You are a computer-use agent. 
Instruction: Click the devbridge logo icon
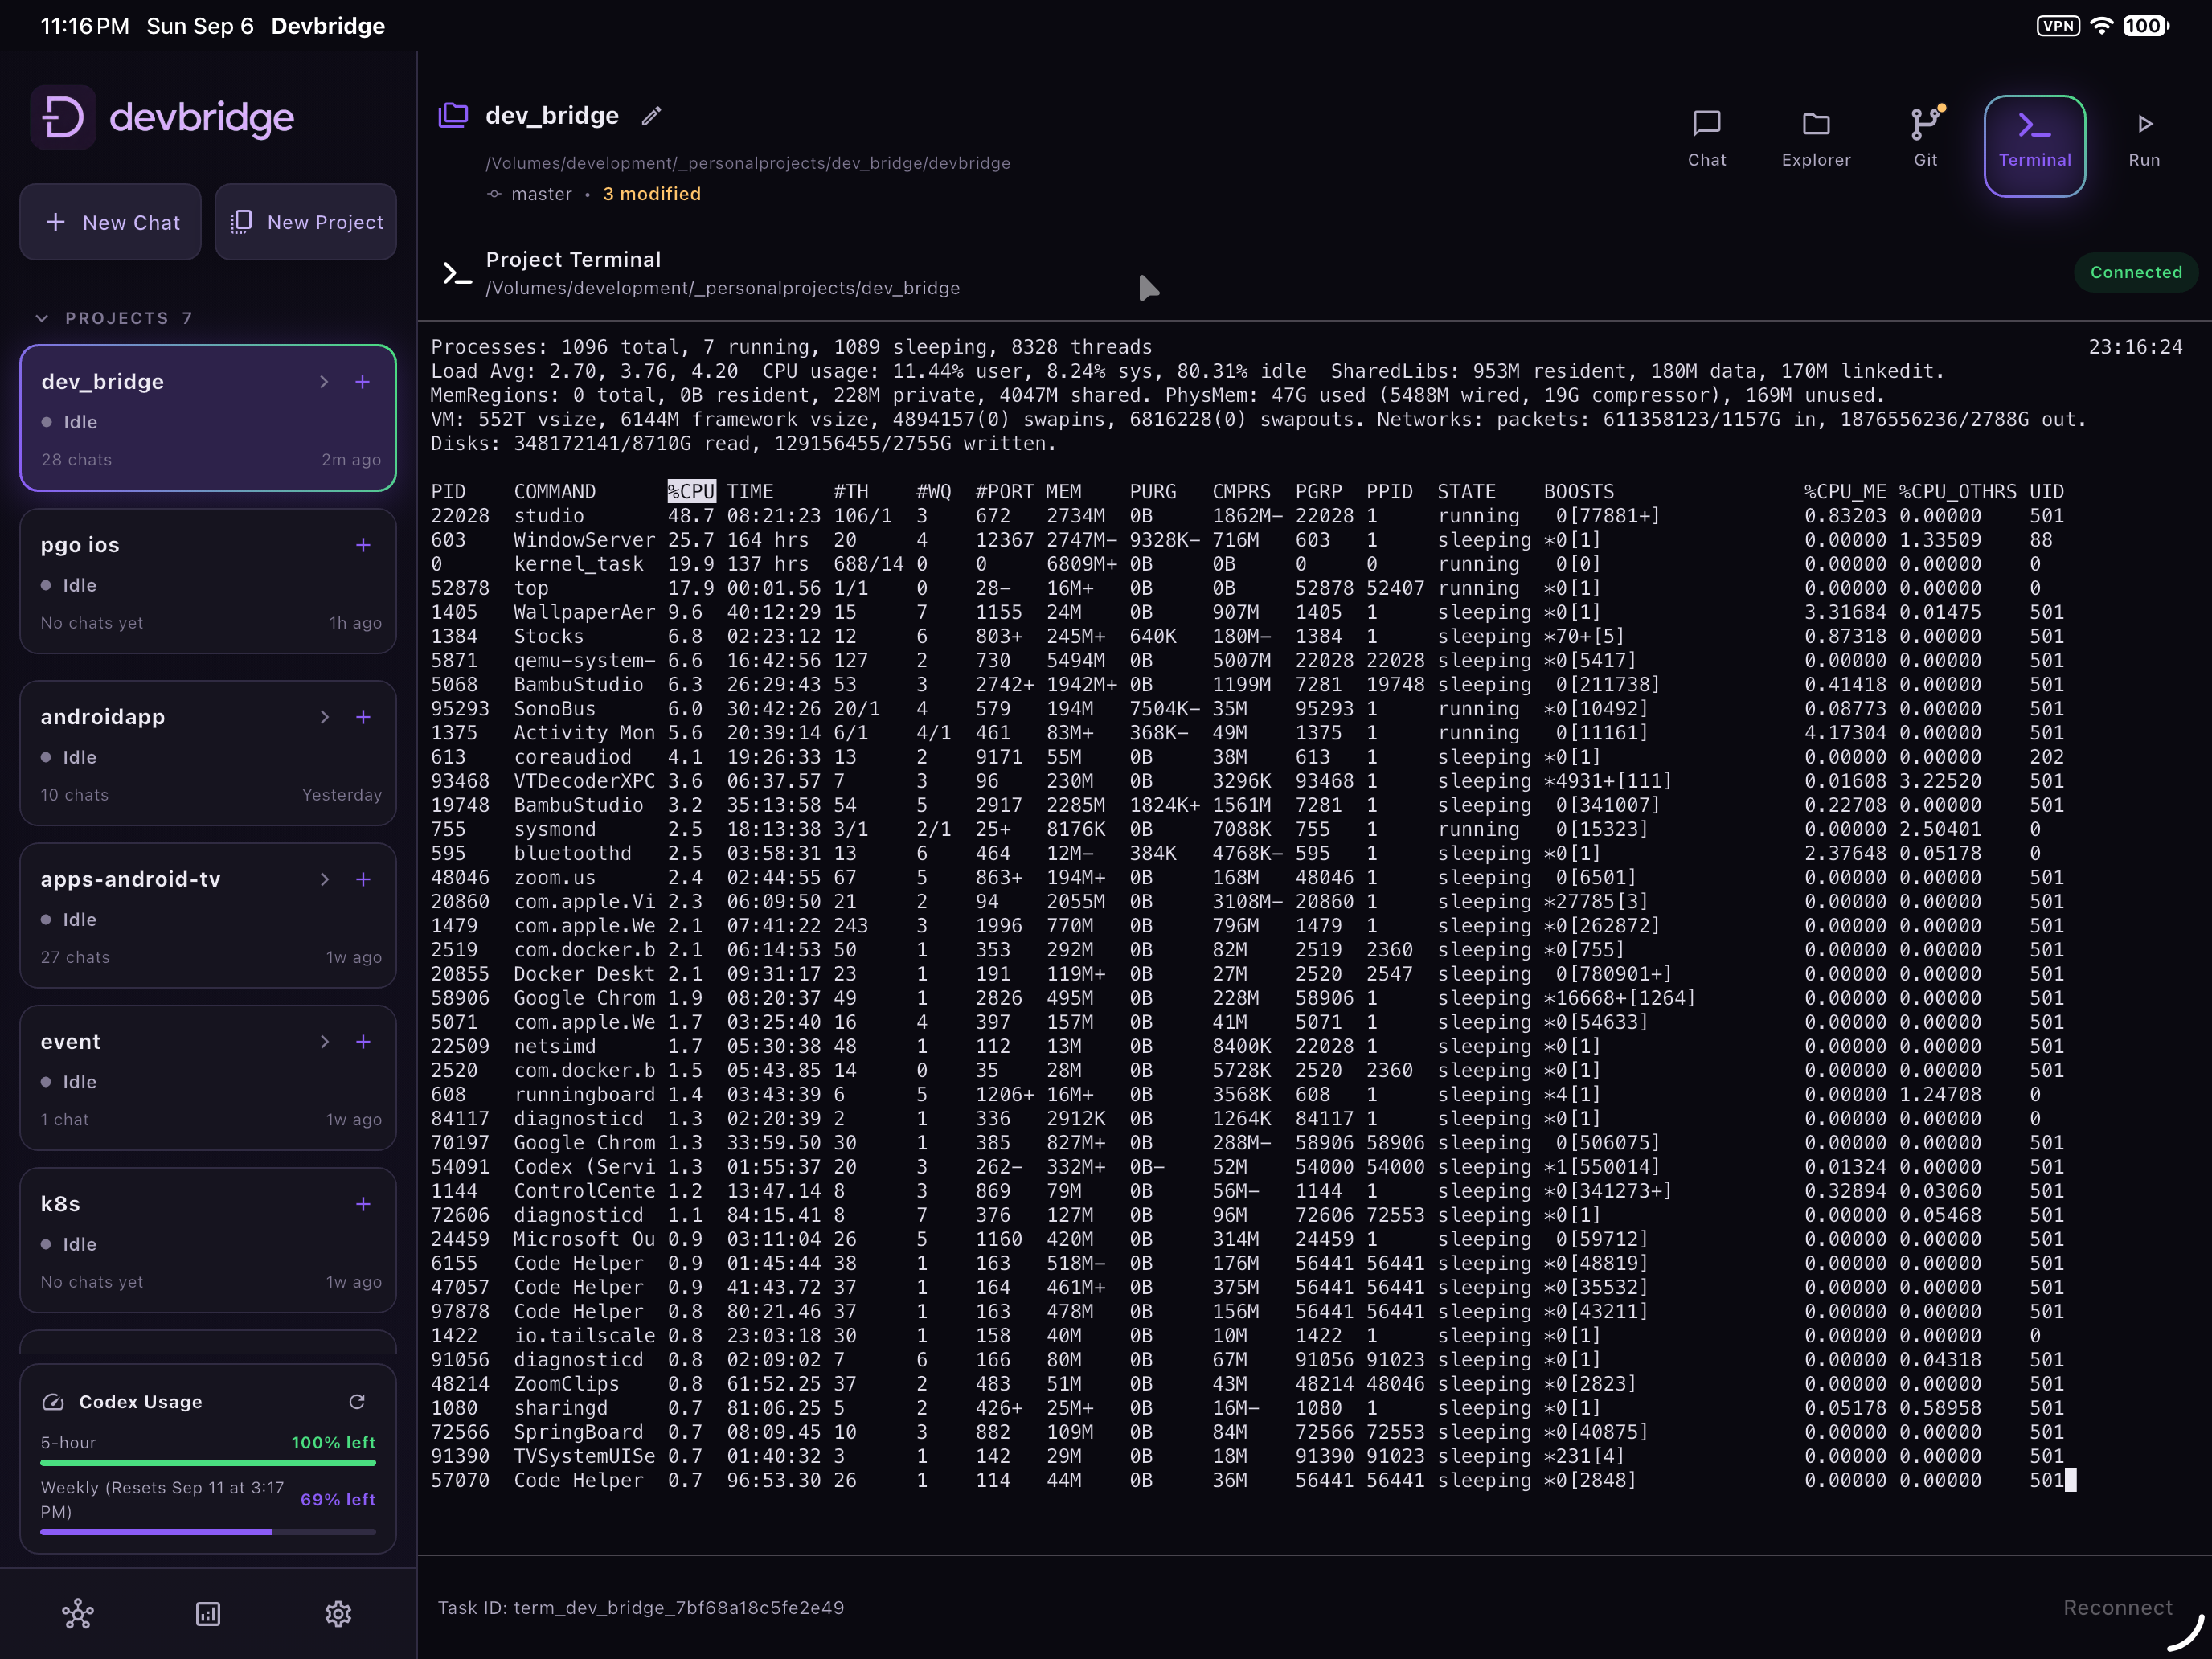pyautogui.click(x=63, y=118)
